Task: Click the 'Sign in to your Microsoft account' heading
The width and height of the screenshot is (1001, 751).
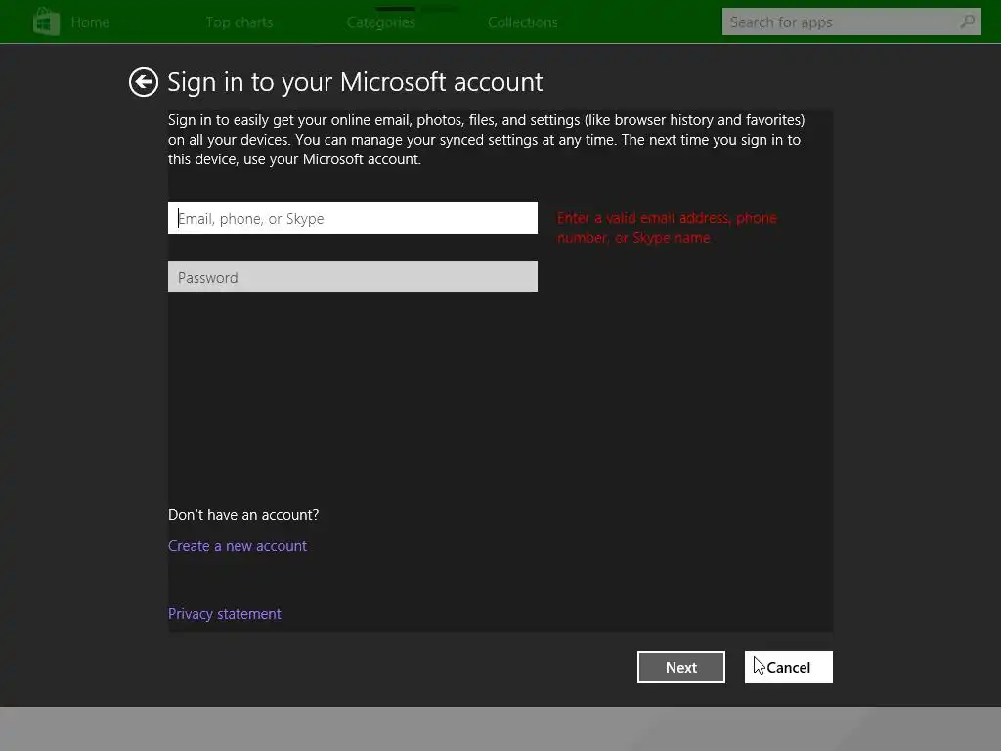Action: point(355,82)
